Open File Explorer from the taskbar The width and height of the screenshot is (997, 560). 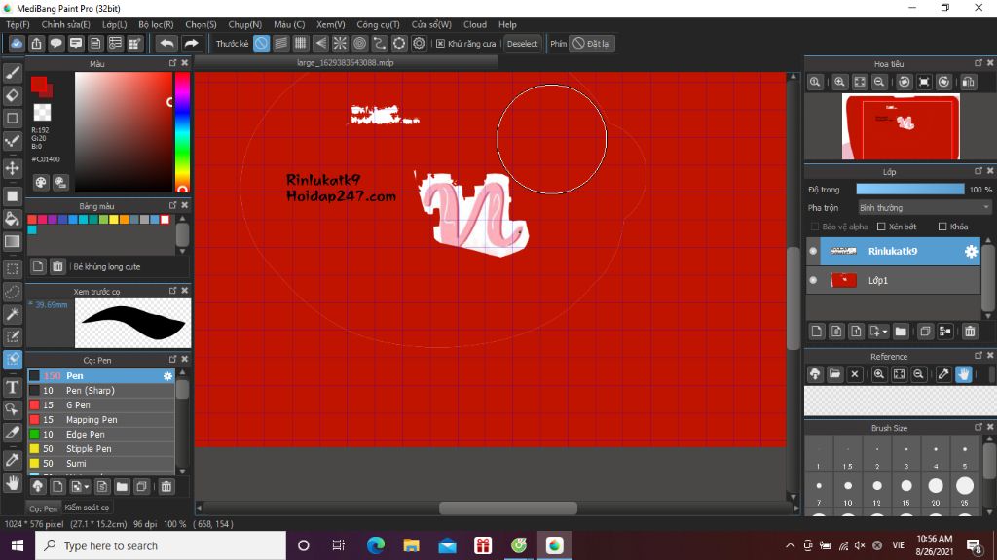[x=412, y=545]
